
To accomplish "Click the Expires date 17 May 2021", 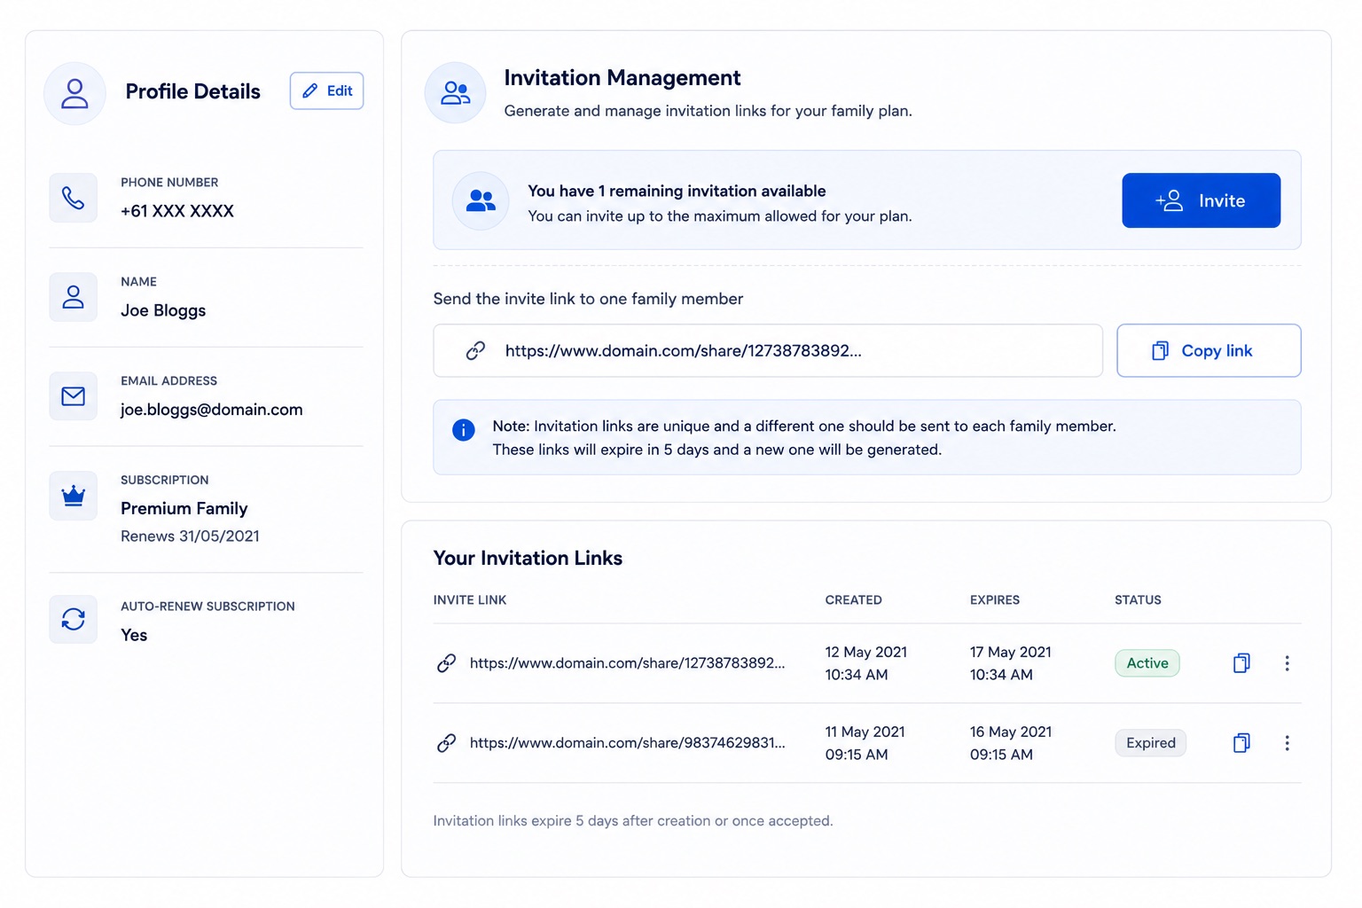I will pyautogui.click(x=1011, y=653).
